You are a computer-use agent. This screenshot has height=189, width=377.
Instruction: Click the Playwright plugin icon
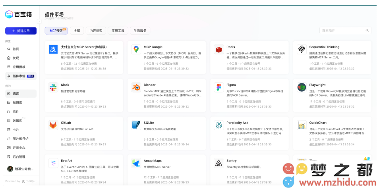(302, 87)
